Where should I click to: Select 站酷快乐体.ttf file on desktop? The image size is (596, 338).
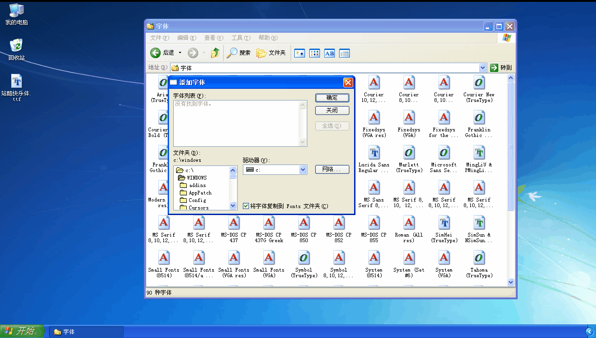point(16,88)
